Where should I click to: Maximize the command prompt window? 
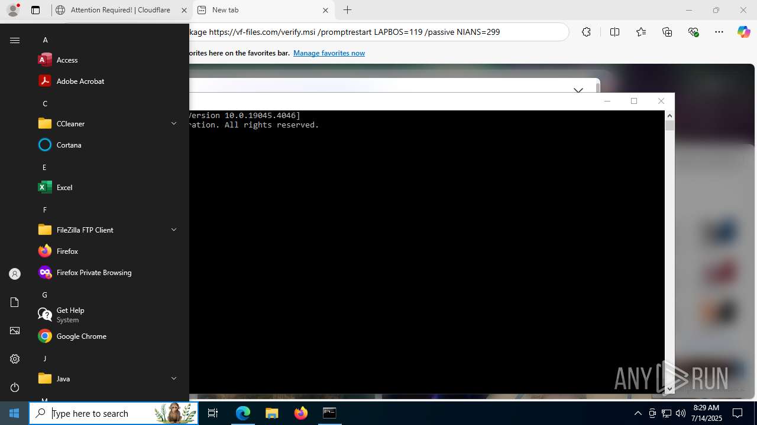634,101
